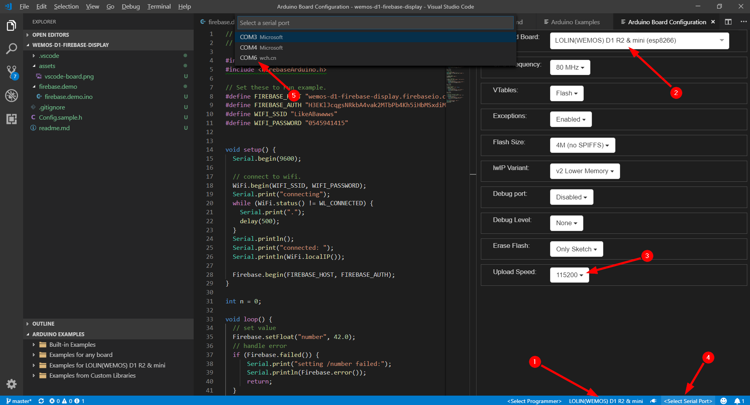Switch to the firebase.demo.ino editor tab

217,22
